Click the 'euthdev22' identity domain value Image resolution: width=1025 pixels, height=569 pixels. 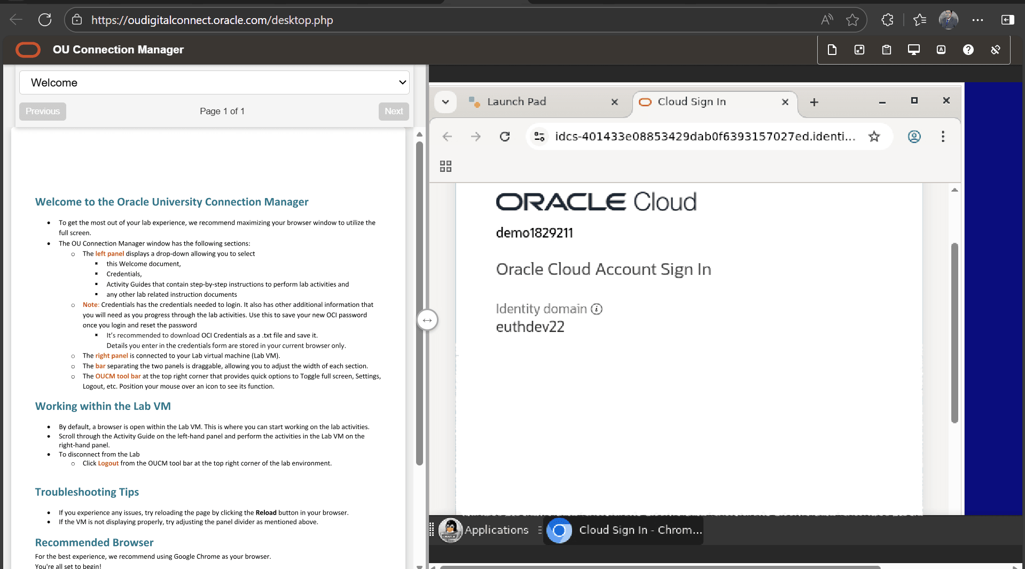(x=530, y=327)
